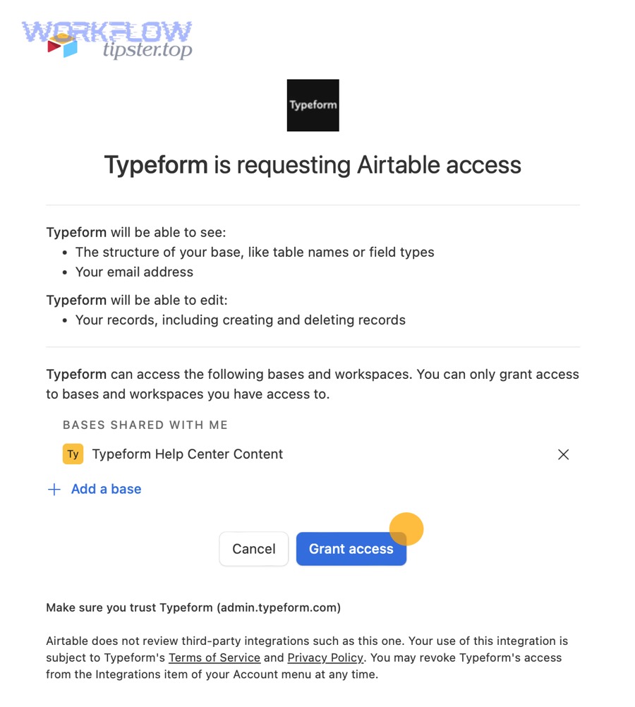Viewport: 635px width, 707px height.
Task: Click the admin.typeform.com trust notice text
Action: point(193,608)
